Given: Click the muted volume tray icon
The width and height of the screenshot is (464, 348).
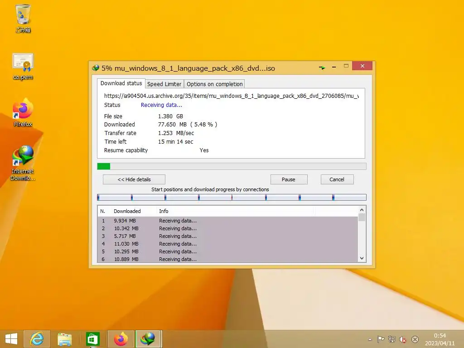Looking at the screenshot, I should (403, 339).
